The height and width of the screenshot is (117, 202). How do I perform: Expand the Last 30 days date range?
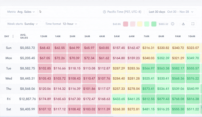pos(171,12)
